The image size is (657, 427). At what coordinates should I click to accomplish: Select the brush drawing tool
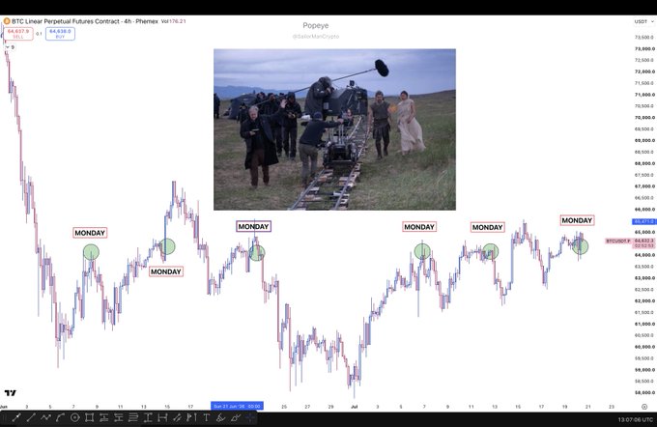coord(177,417)
